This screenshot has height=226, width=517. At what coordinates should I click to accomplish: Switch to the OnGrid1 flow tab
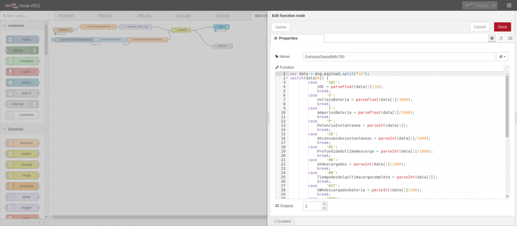coord(231,16)
